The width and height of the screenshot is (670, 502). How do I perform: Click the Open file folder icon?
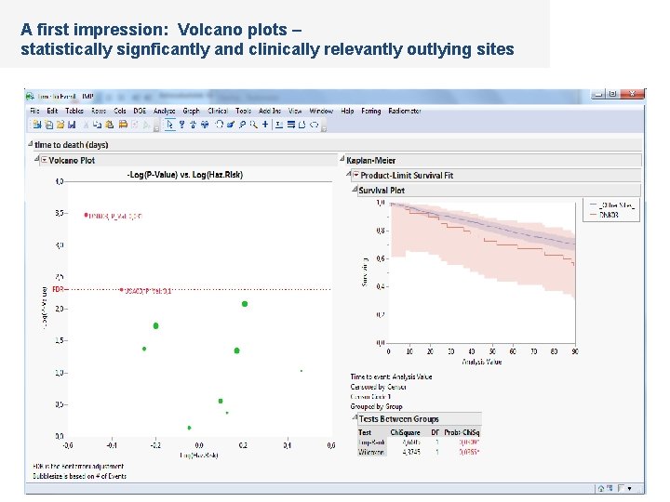coord(60,125)
